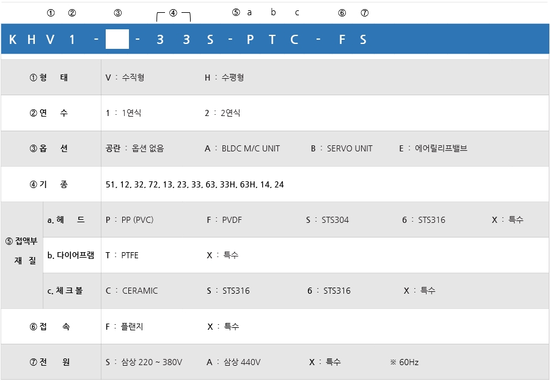Click the blank white box in the model code

(117, 40)
